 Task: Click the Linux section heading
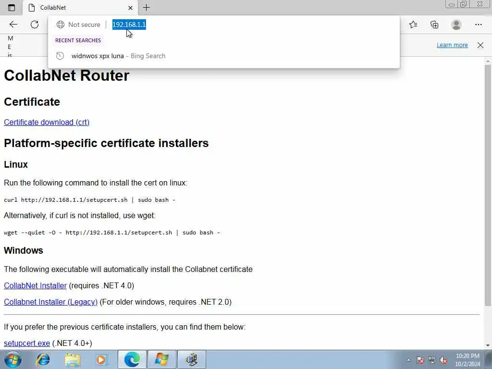click(16, 164)
